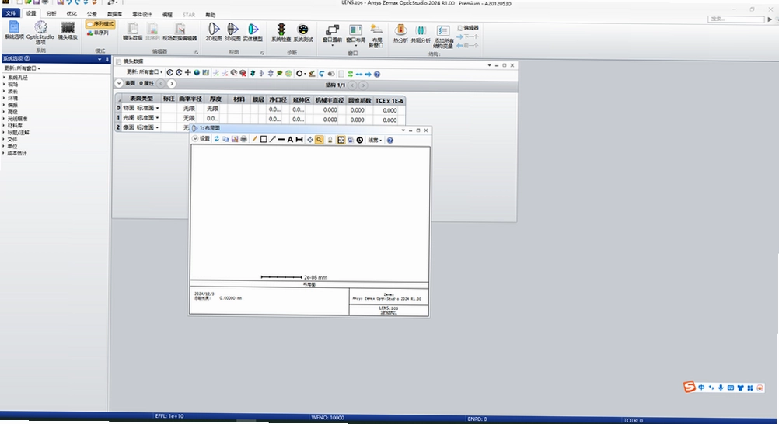This screenshot has height=424, width=779.
Task: Click the green swap arrows icon in lens data toolbar
Action: pos(351,74)
